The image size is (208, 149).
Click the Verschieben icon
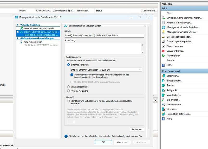pyautogui.click(x=163, y=95)
